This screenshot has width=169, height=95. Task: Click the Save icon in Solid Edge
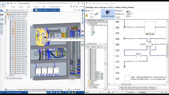[x=8, y=3]
